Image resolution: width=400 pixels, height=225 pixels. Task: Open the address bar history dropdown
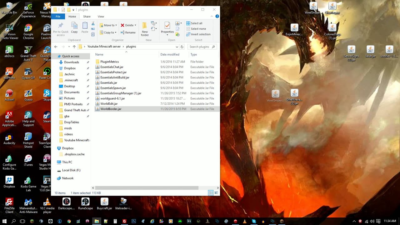point(177,47)
